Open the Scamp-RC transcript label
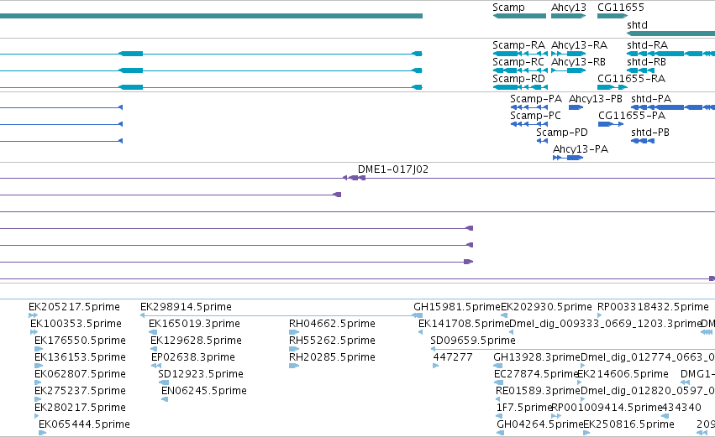This screenshot has height=437, width=715. point(518,62)
